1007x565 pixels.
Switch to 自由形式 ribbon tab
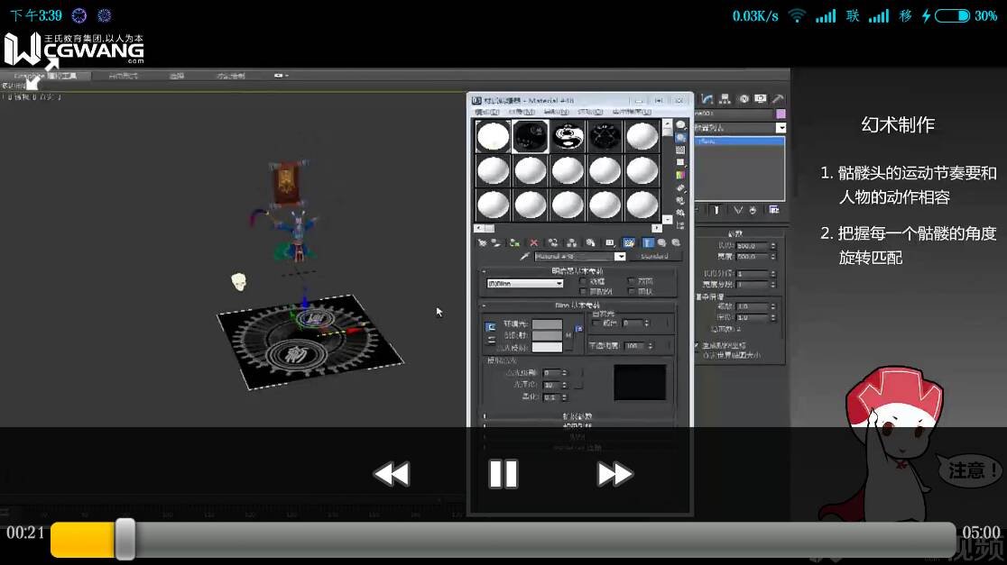(123, 76)
